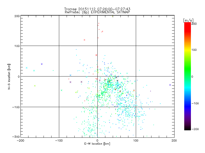
Task: Select the subtitle 'RwPretec (8p) EXPERIMENTAL SKYMAP'
Action: (x=97, y=12)
